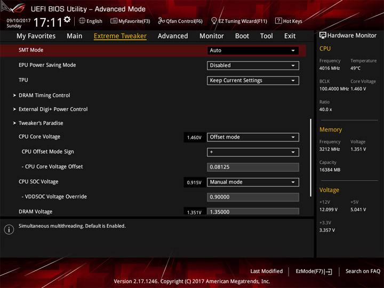Open the CPU SOC Voltage mode dropdown

(253, 182)
